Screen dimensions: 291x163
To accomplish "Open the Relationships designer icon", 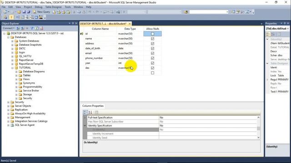I will pos(17,17).
